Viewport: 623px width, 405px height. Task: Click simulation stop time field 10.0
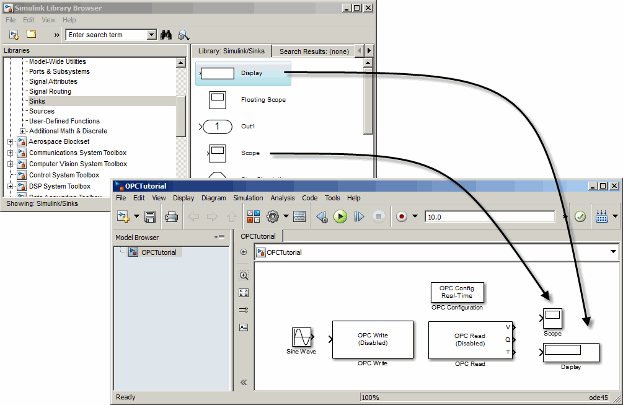(x=490, y=217)
